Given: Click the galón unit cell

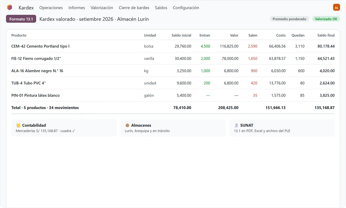Looking at the screenshot, I should pos(149,95).
